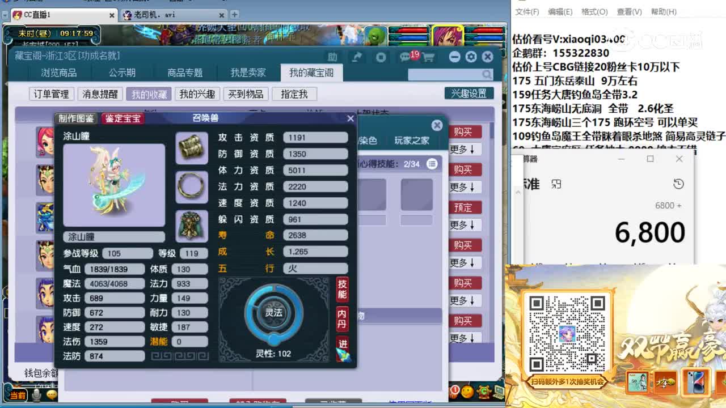Click the 藏宝阁 search input field
The image size is (726, 408).
[x=445, y=74]
